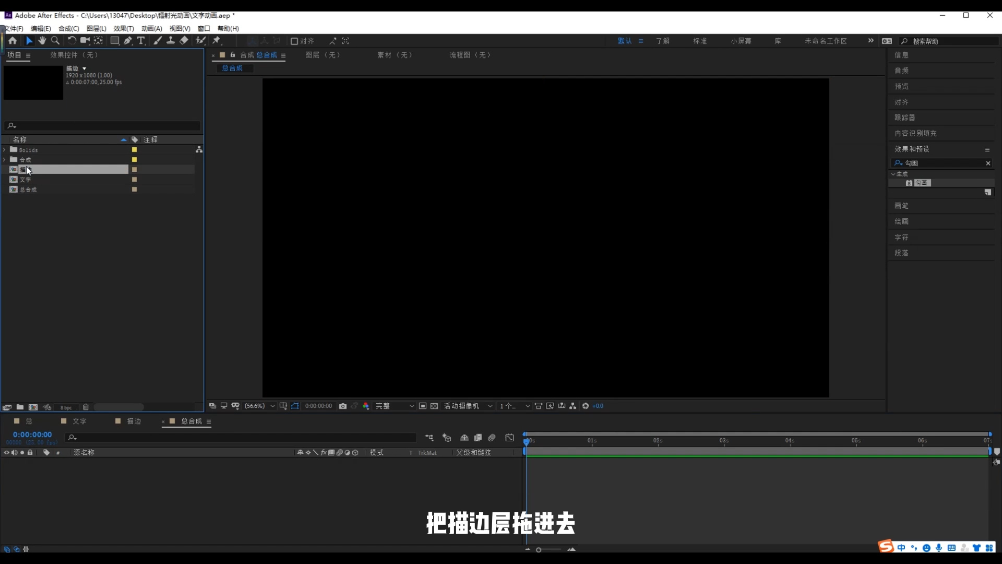Screen dimensions: 1002x564
Task: Toggle the frame blending switch above timeline
Action: 478,438
